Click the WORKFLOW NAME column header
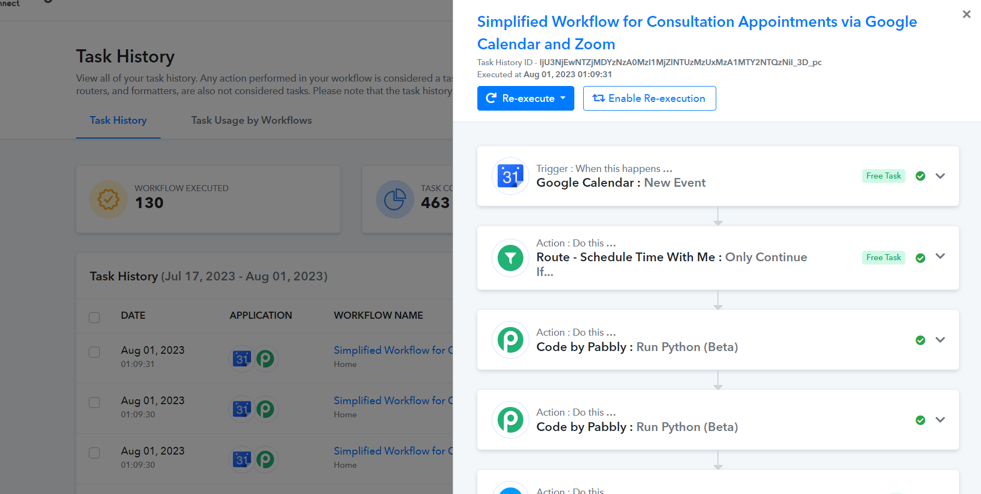Viewport: 981px width, 494px height. [379, 315]
